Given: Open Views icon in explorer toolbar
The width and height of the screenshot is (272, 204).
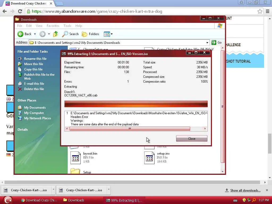Looking at the screenshot, I should point(107,34).
